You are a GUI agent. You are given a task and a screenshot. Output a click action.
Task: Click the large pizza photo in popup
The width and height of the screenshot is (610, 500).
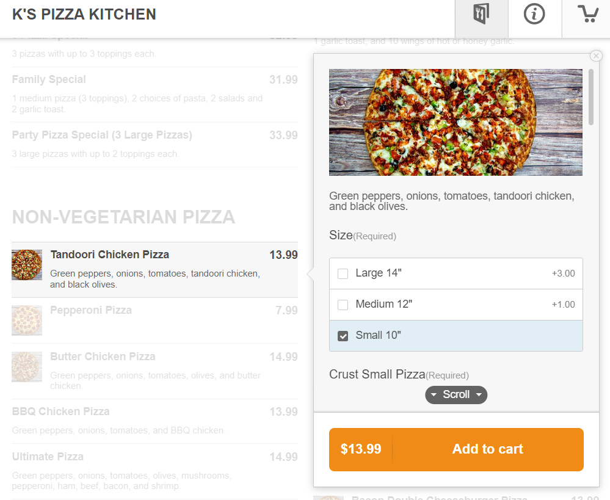pos(456,122)
